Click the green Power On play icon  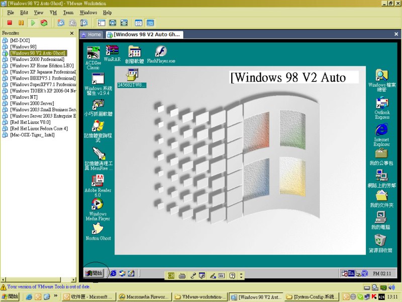coord(33,23)
